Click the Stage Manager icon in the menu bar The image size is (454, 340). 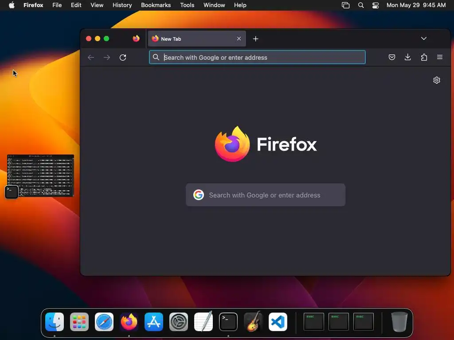346,5
